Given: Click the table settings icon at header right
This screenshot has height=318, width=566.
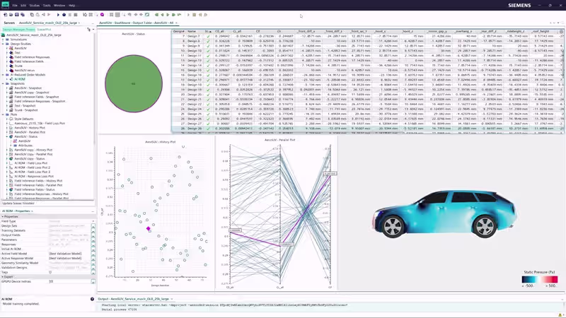Looking at the screenshot, I should click(x=561, y=31).
